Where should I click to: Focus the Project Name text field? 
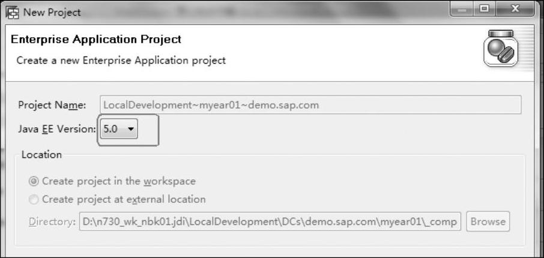pyautogui.click(x=310, y=105)
